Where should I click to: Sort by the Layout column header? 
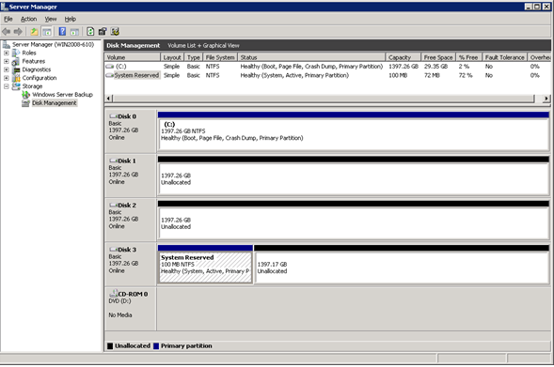(172, 57)
